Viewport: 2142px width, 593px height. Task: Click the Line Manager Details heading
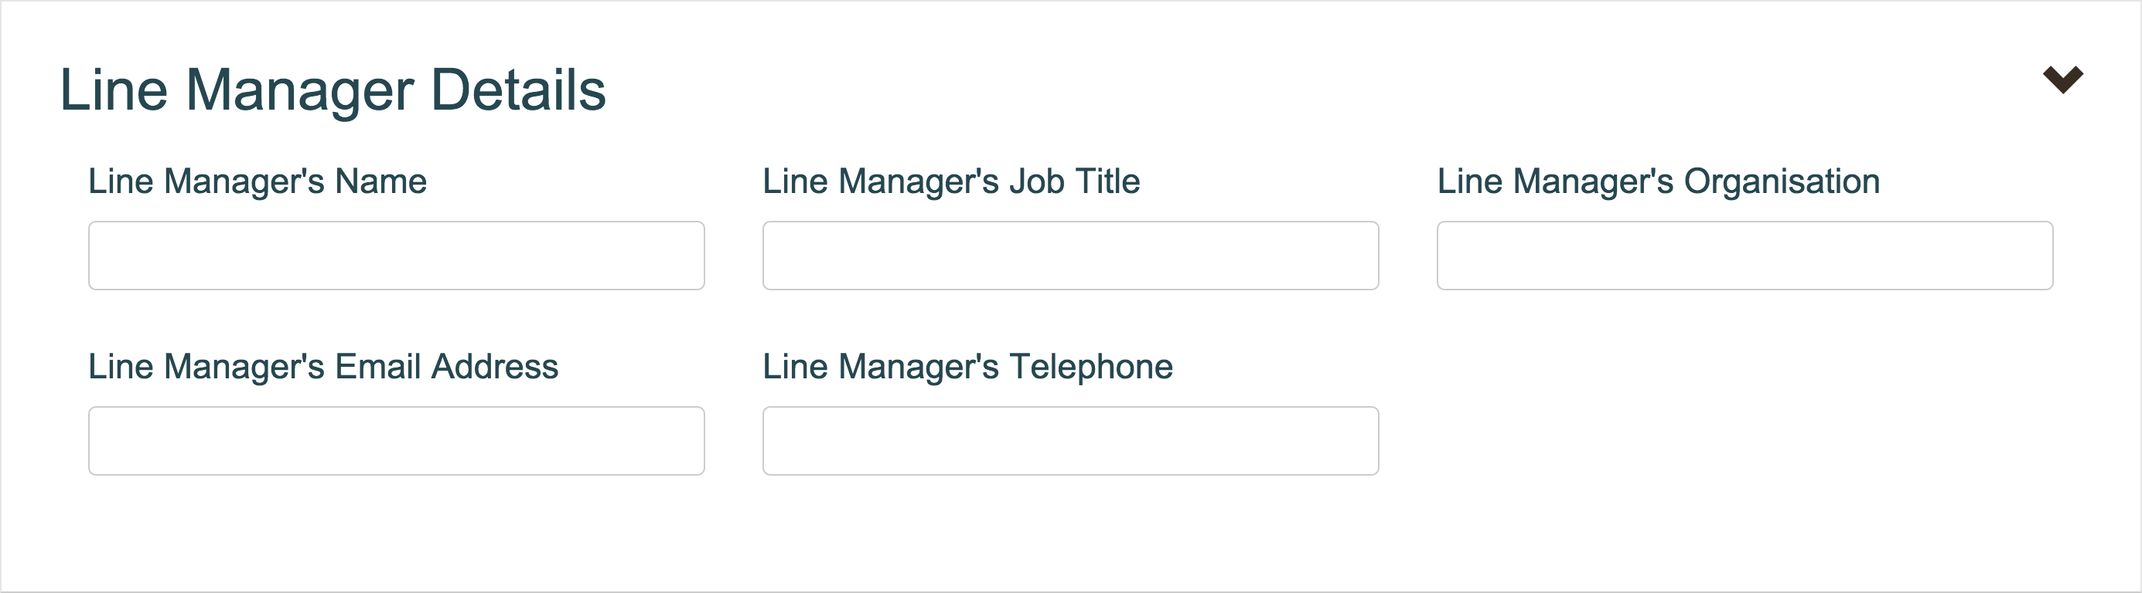333,90
